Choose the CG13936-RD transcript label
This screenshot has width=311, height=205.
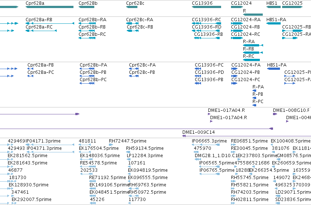click(206, 27)
